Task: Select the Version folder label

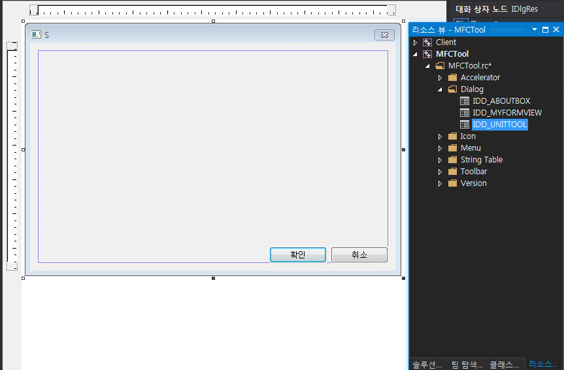Action: 474,183
